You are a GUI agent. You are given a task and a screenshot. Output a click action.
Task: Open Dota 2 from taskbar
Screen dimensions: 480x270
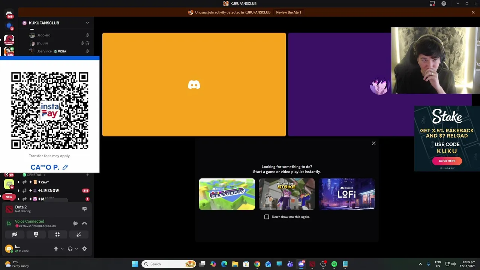pos(312,264)
